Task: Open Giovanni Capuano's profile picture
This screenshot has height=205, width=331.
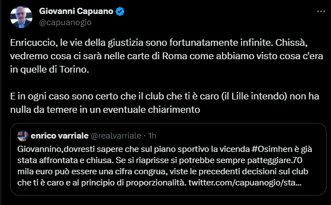Action: click(x=21, y=17)
